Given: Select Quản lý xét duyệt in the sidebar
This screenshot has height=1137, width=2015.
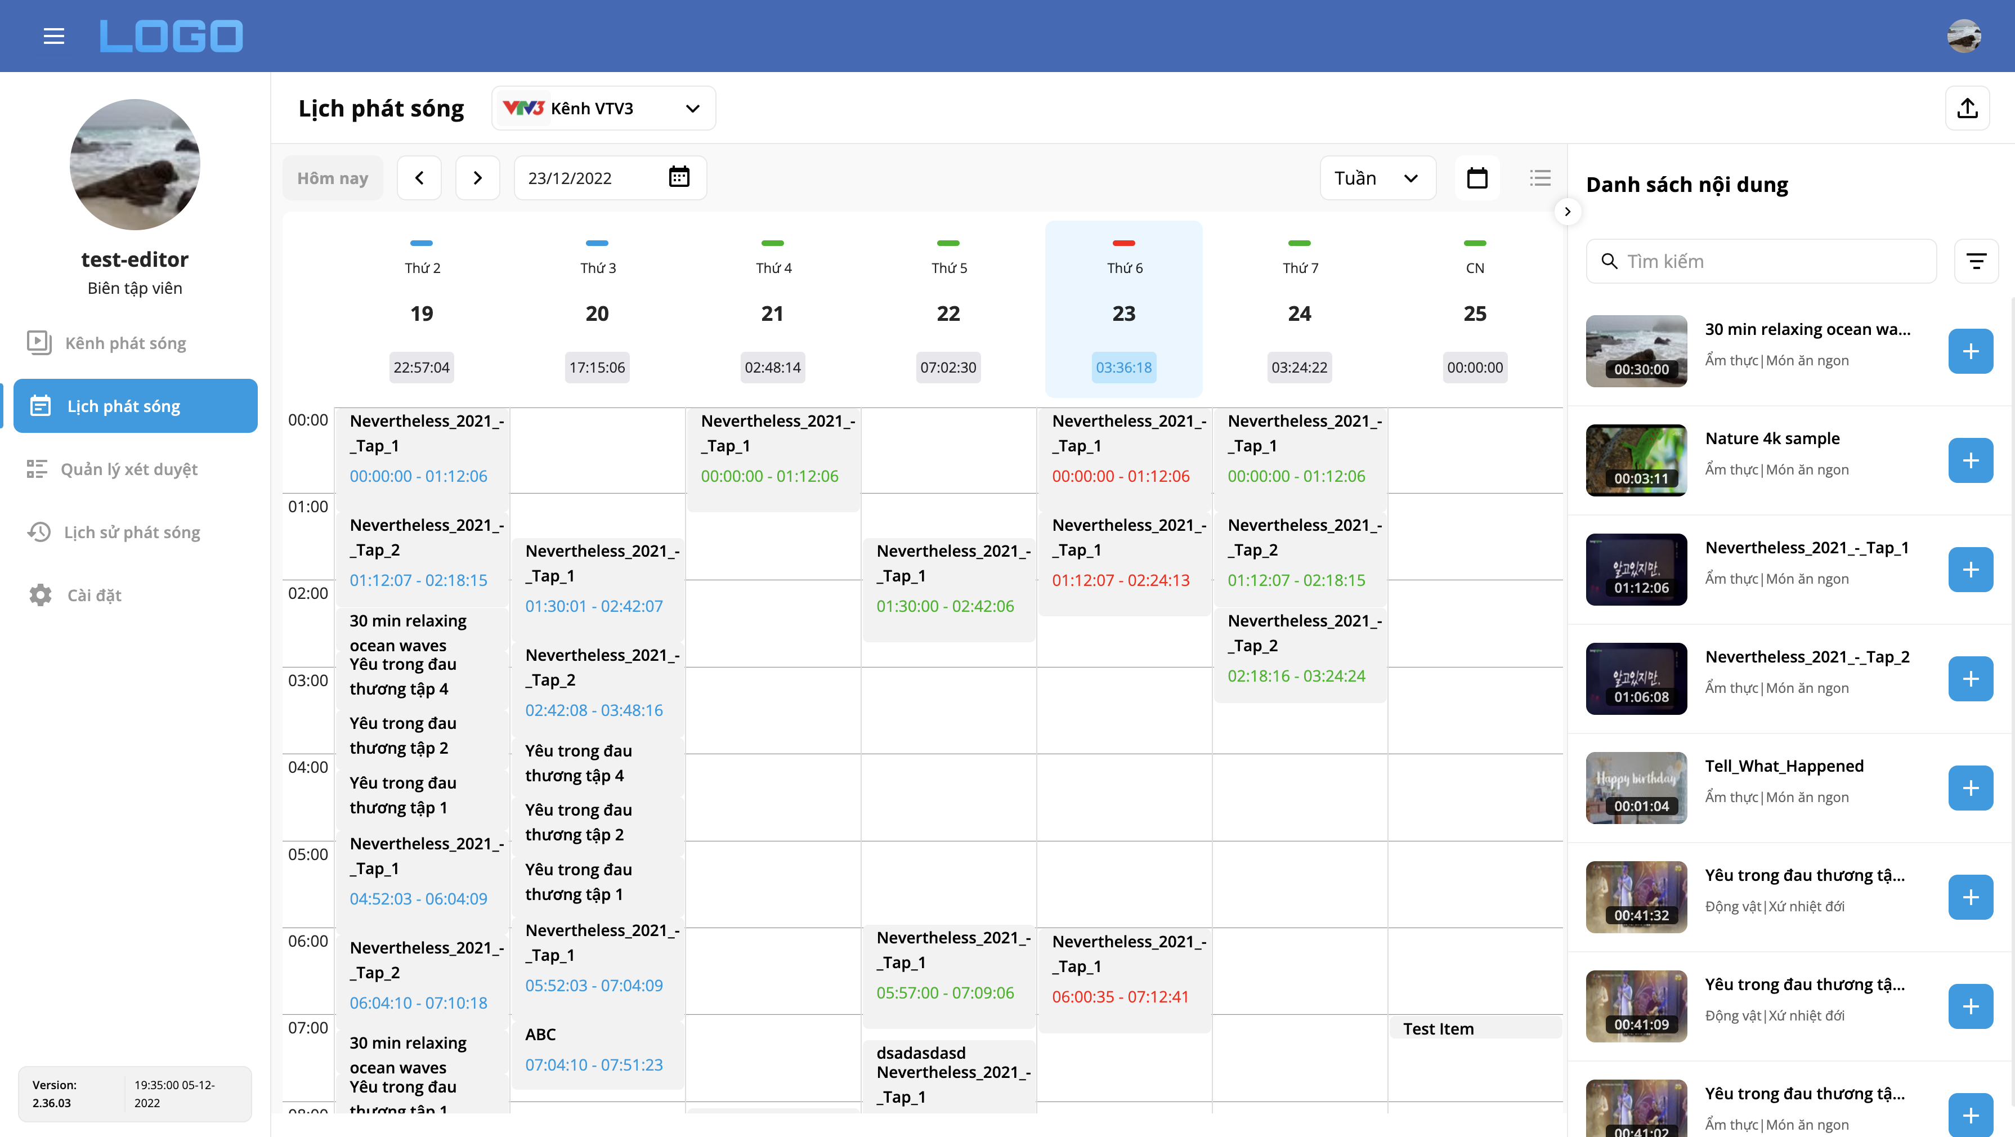Looking at the screenshot, I should click(x=130, y=469).
